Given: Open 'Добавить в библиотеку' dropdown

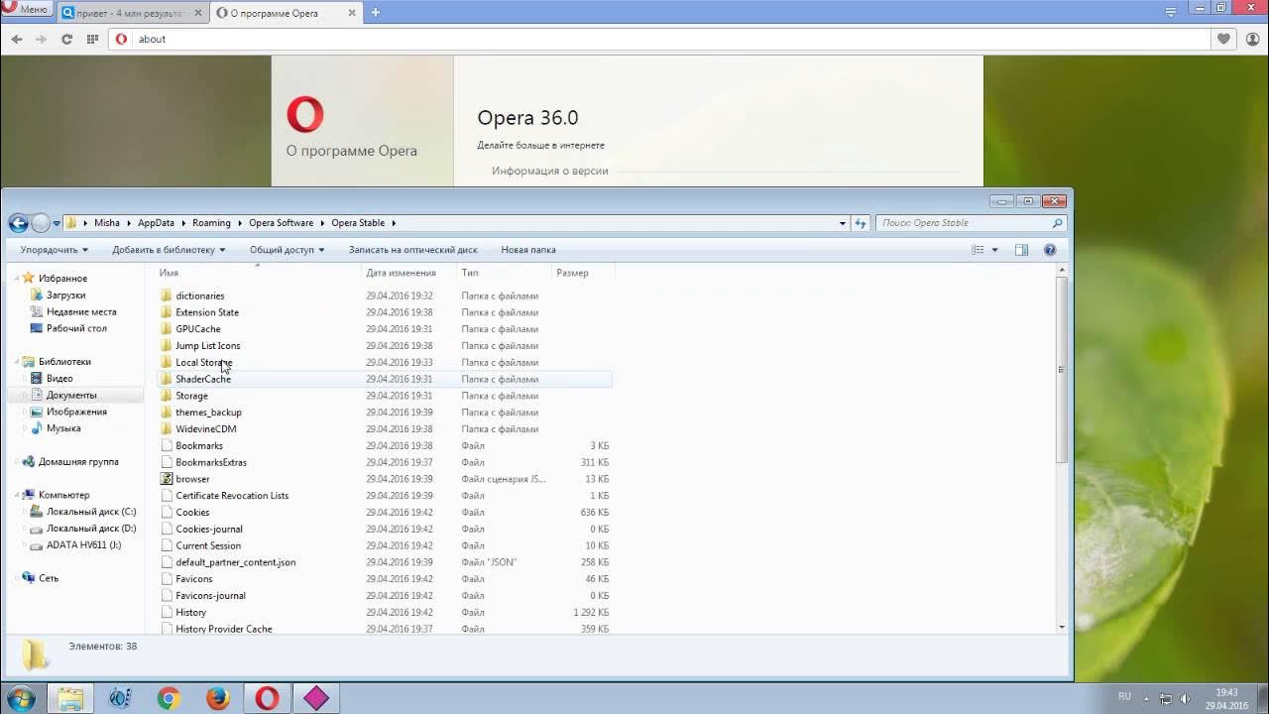Looking at the screenshot, I should coord(169,250).
